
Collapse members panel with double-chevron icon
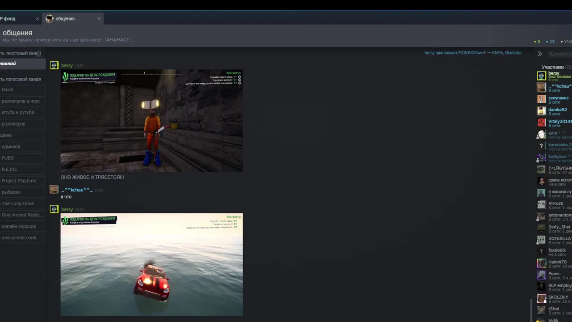(x=540, y=54)
